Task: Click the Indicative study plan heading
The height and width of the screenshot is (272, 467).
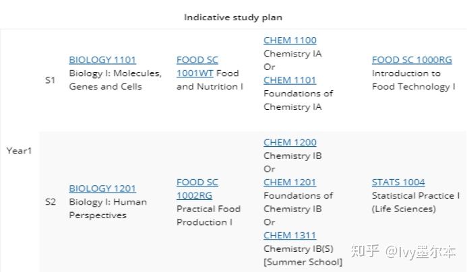Action: coord(233,18)
